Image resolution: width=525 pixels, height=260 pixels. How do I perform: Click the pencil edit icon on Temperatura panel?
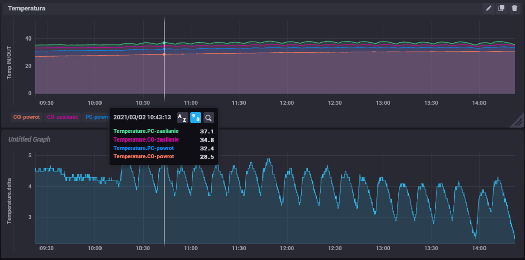tap(489, 8)
